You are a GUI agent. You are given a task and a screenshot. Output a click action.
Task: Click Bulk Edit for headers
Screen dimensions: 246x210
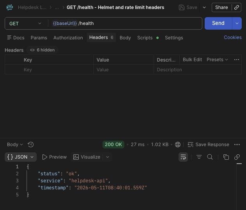(192, 60)
